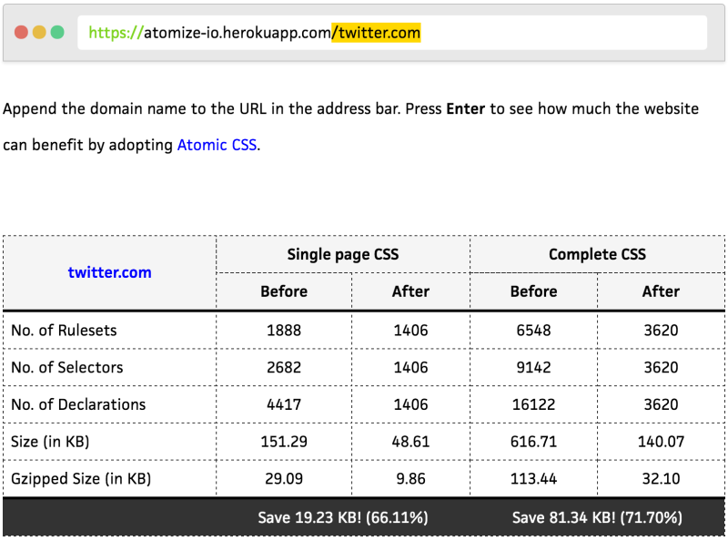This screenshot has width=728, height=541.
Task: Select the No. of Selectors row label
Action: pos(67,368)
